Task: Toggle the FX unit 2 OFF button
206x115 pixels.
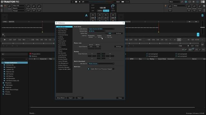Action: (x=170, y=11)
